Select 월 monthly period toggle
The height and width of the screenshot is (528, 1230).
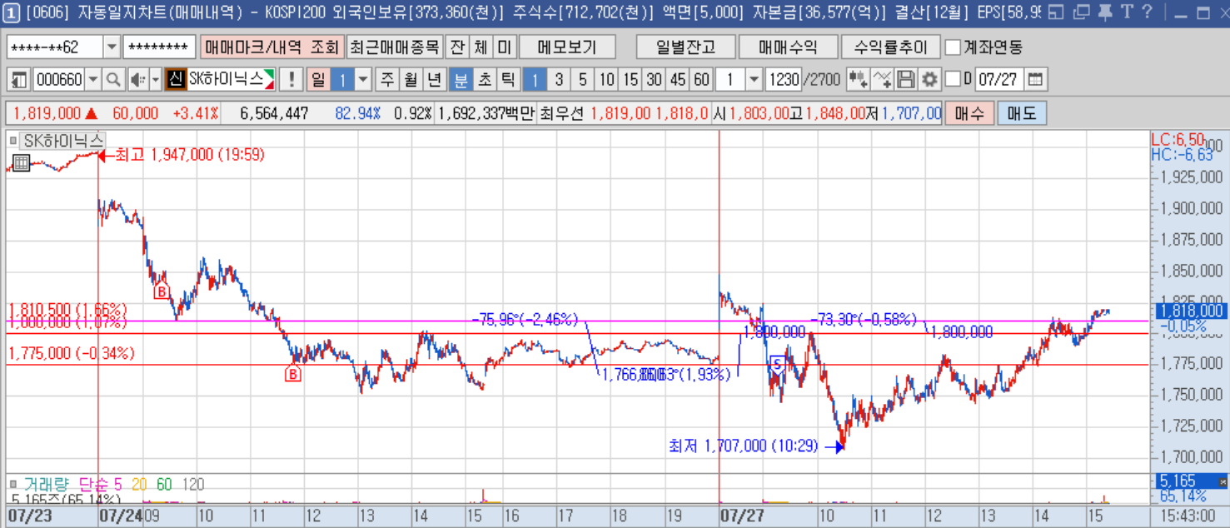tap(411, 80)
